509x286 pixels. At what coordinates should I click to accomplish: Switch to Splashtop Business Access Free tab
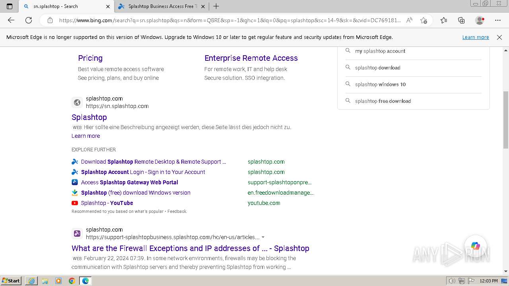coord(161,6)
